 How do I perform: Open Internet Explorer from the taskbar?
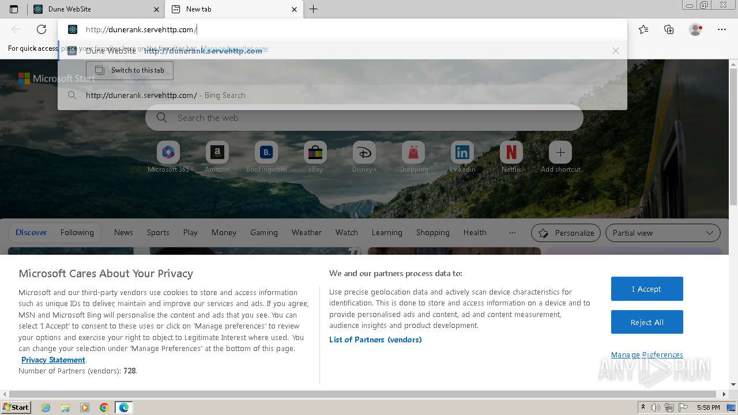[x=46, y=408]
